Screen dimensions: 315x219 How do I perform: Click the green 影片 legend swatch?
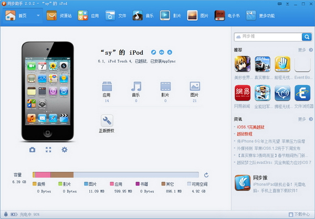60,184
